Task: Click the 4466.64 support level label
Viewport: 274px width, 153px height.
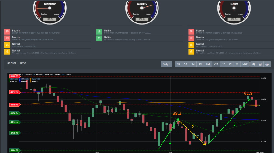Action: point(14,114)
